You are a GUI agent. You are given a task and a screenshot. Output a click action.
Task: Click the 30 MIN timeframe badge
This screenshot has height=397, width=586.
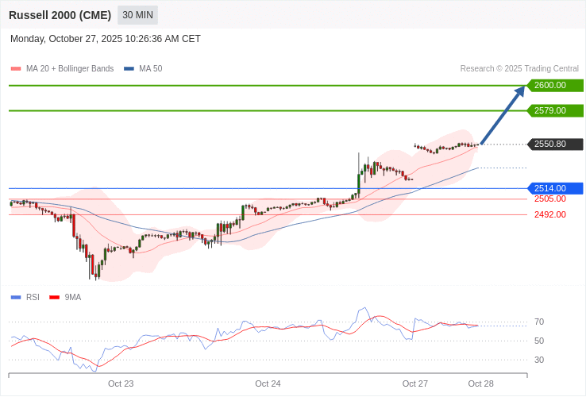pos(137,15)
